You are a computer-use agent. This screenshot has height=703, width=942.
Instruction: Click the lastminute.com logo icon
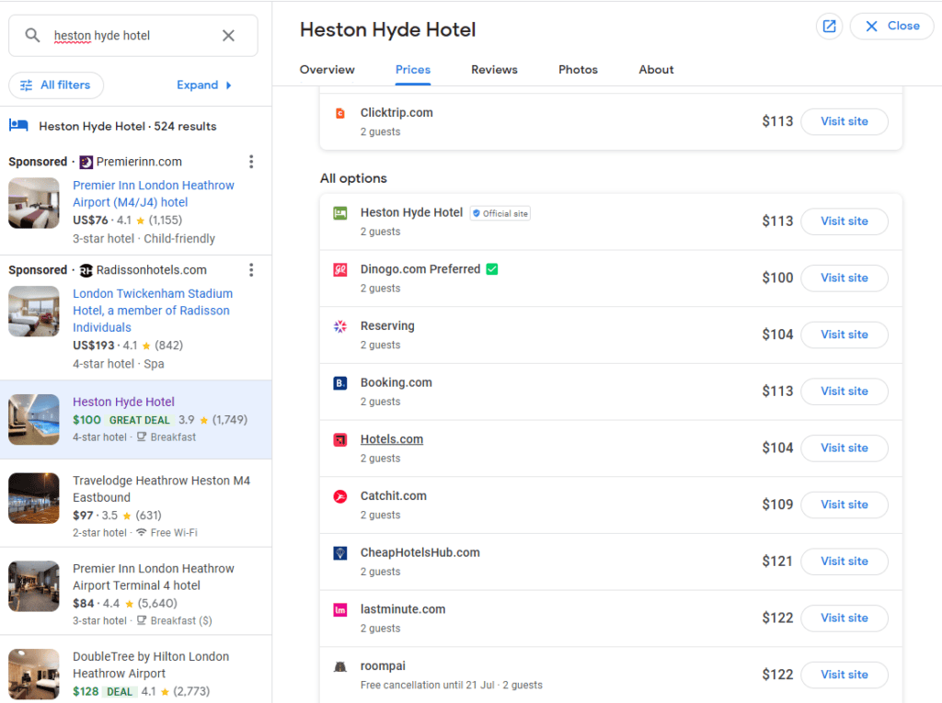point(340,610)
